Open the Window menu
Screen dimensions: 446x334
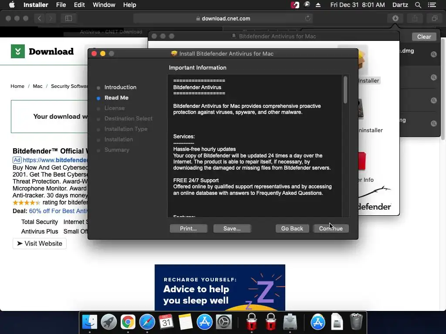(104, 5)
